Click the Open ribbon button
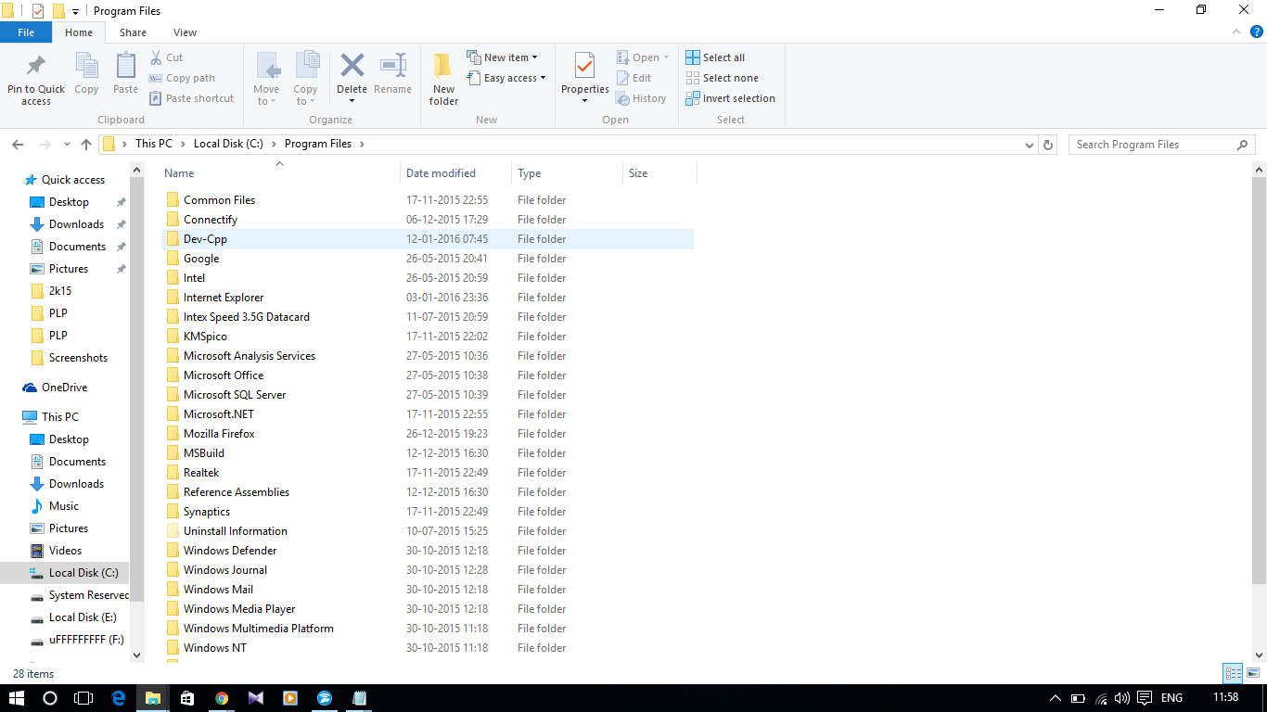 click(x=642, y=57)
